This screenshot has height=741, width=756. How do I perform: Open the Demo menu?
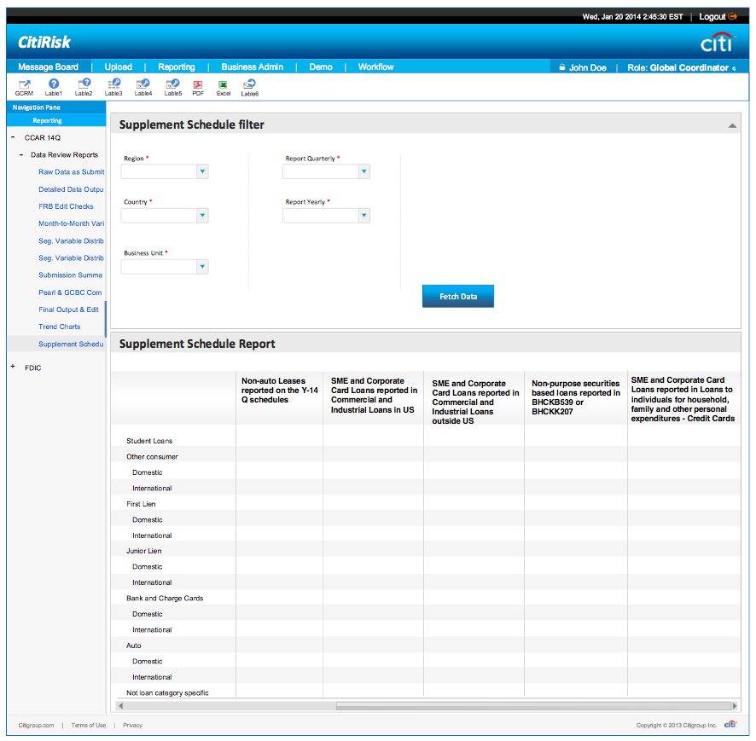(321, 67)
